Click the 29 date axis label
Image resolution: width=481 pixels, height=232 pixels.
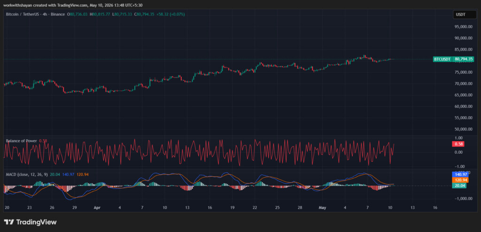[75, 208]
